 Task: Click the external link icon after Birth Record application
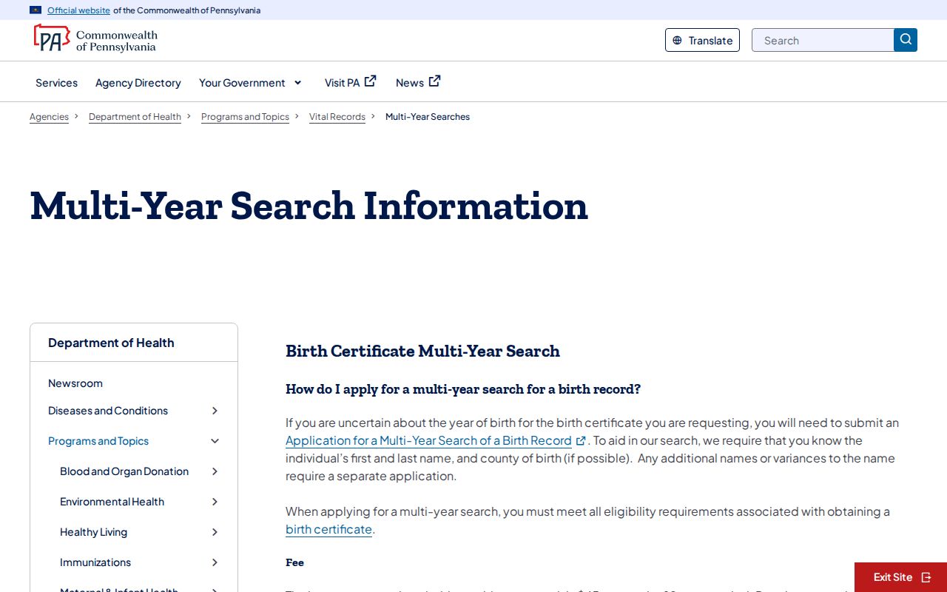[581, 440]
